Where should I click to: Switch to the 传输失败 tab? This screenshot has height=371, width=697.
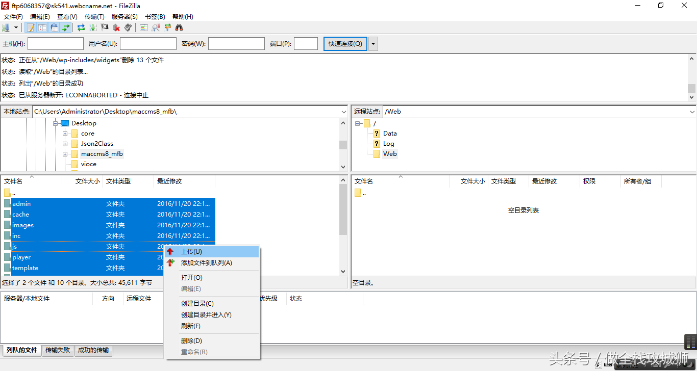tap(58, 350)
